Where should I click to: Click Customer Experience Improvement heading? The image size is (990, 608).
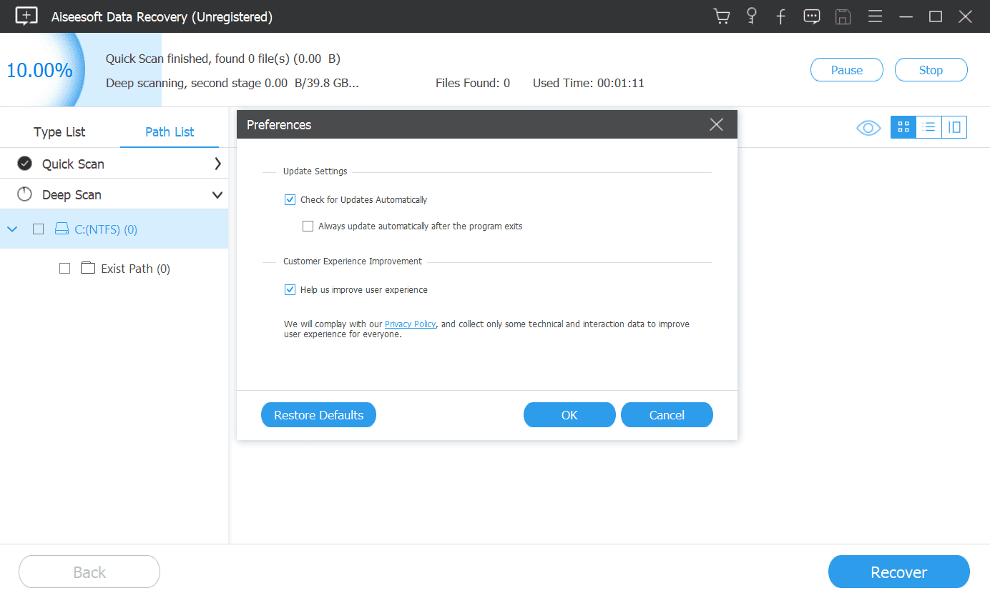353,261
